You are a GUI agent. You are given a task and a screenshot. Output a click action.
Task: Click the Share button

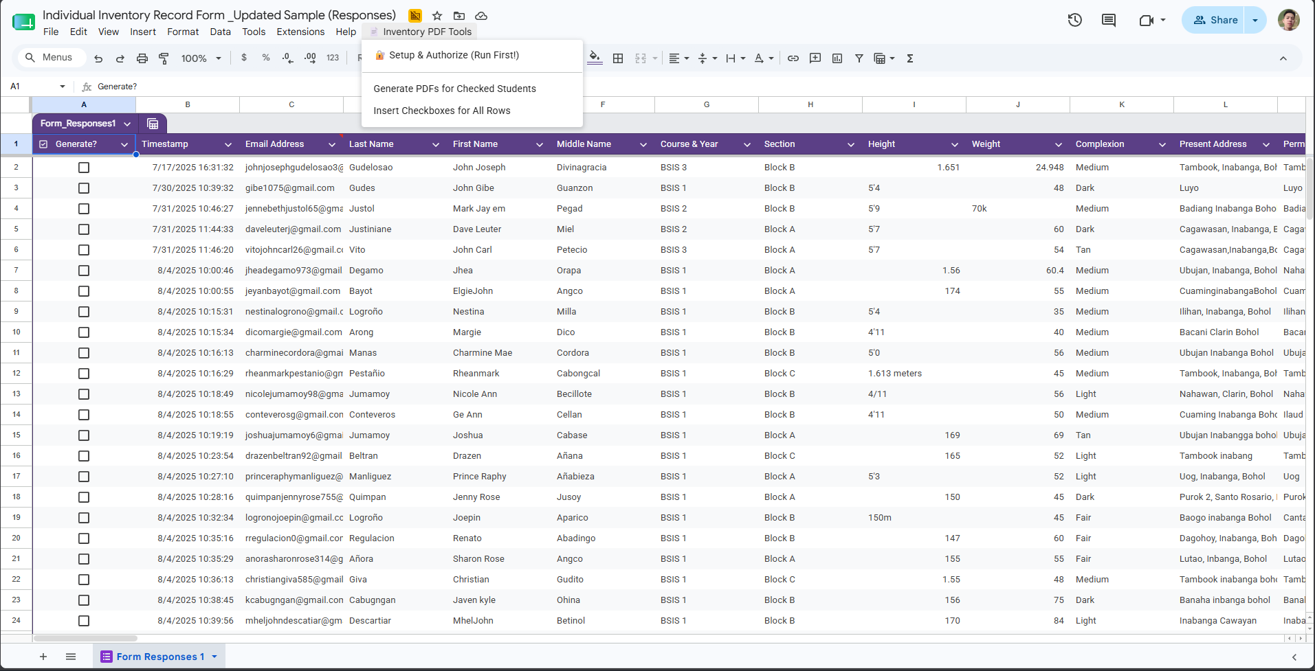1215,20
